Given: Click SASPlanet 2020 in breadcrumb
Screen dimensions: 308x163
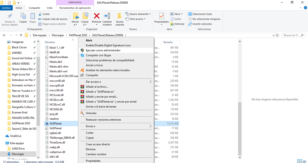Looking at the screenshot, I should pyautogui.click(x=78, y=35).
